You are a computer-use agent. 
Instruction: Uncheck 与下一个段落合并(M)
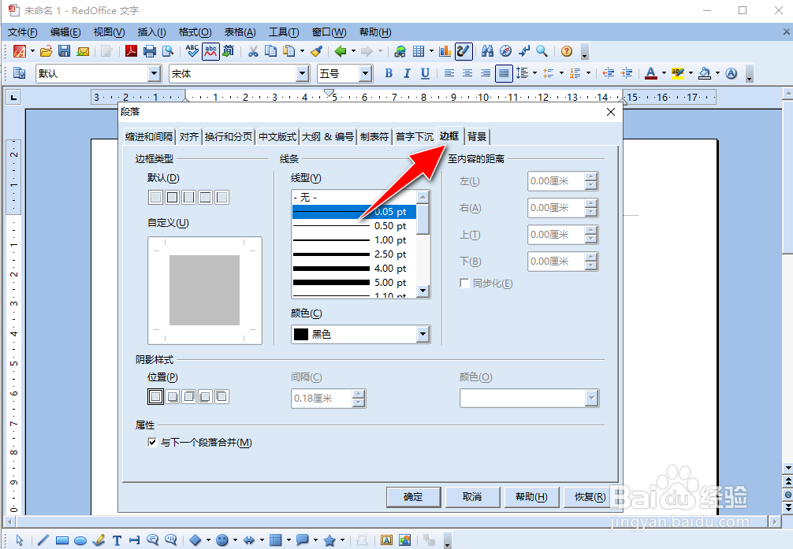[x=152, y=443]
